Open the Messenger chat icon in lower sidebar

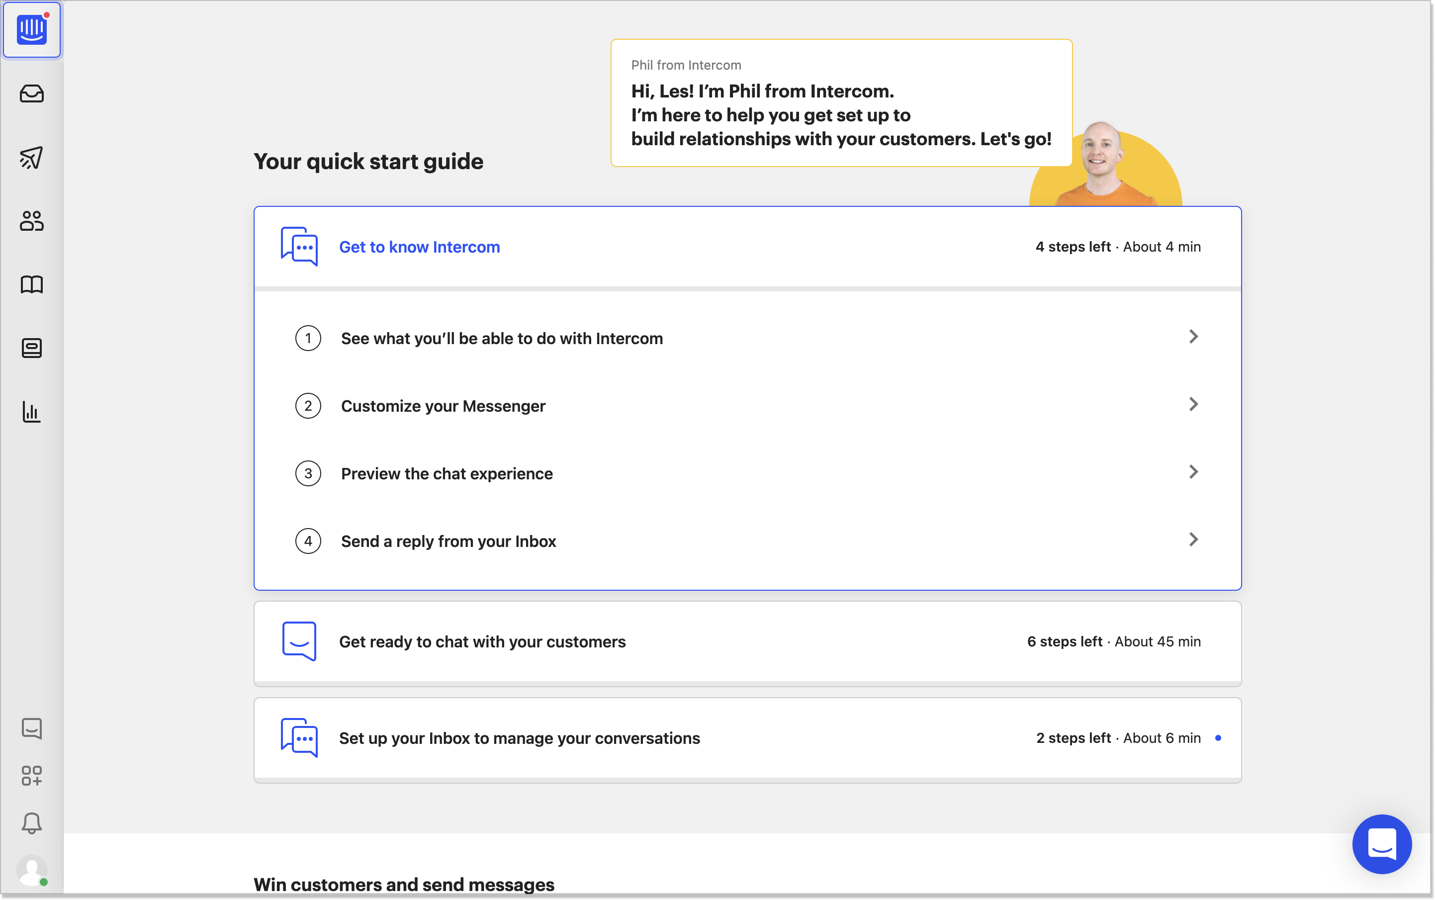31,728
